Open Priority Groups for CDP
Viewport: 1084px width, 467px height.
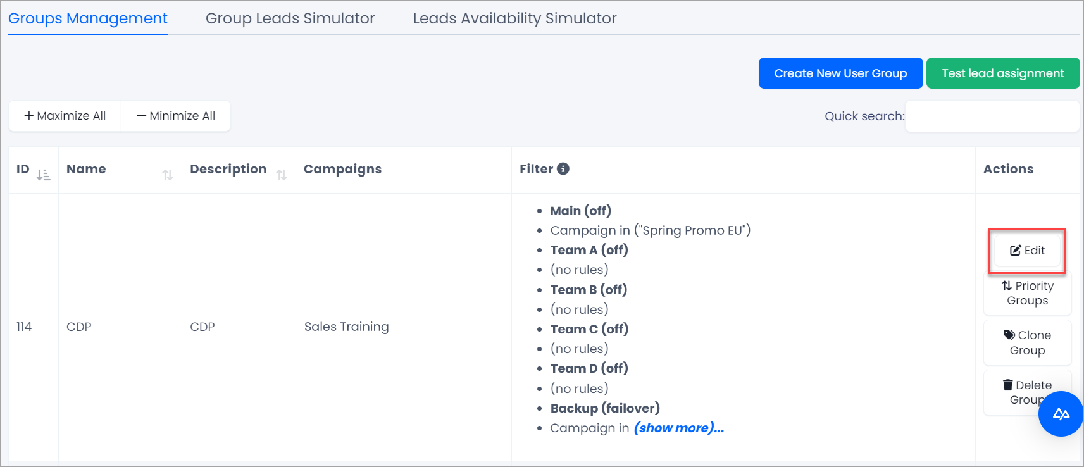(x=1027, y=293)
